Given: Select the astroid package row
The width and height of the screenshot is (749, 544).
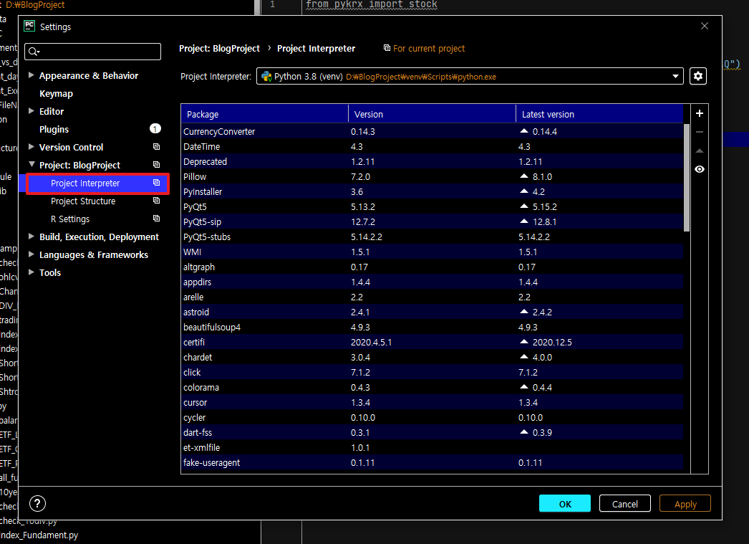Looking at the screenshot, I should pyautogui.click(x=433, y=312).
